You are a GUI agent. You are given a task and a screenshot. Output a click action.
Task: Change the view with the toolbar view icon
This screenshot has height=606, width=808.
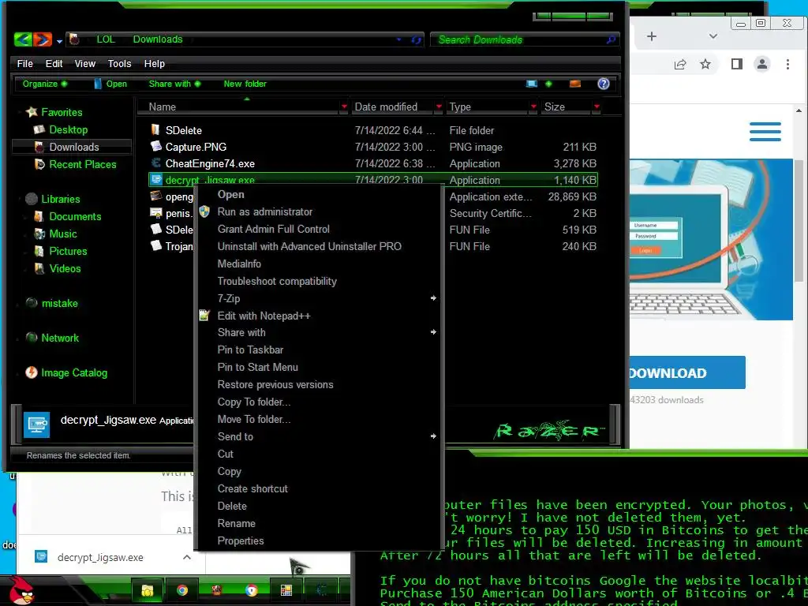[532, 84]
